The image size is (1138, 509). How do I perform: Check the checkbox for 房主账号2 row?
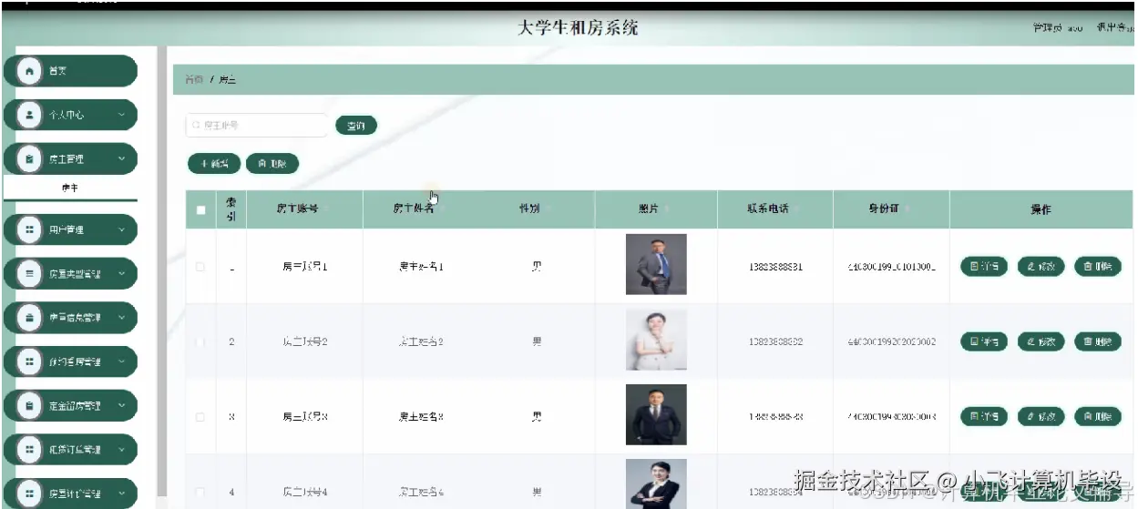point(200,341)
